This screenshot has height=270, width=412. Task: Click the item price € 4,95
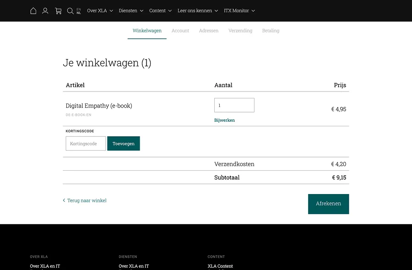(339, 109)
